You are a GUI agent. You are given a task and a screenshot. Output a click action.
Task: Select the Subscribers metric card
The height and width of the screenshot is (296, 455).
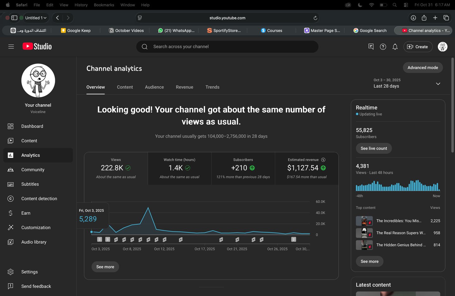tap(243, 169)
